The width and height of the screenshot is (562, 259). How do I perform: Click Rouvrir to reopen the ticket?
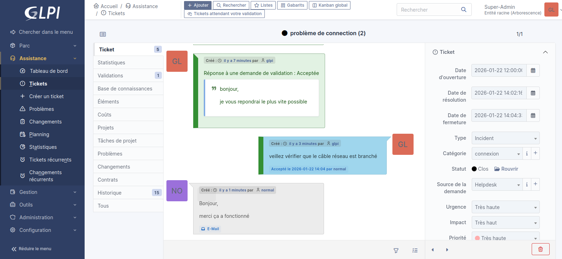click(x=506, y=169)
